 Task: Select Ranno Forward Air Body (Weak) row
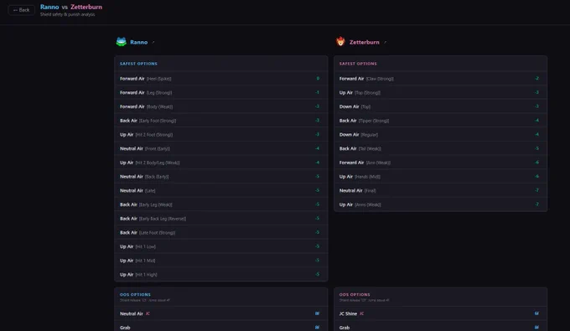(221, 106)
